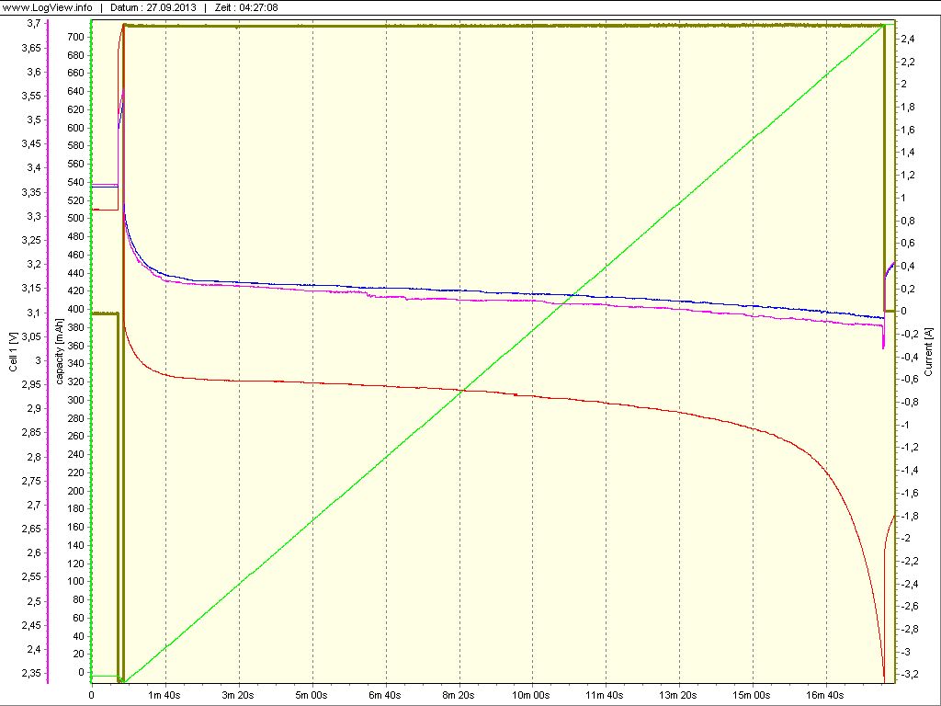
Task: Click the -0,2 current axis tick
Action: pyautogui.click(x=909, y=335)
